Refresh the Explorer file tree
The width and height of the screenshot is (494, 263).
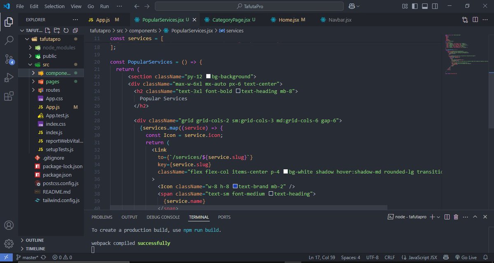(66, 30)
